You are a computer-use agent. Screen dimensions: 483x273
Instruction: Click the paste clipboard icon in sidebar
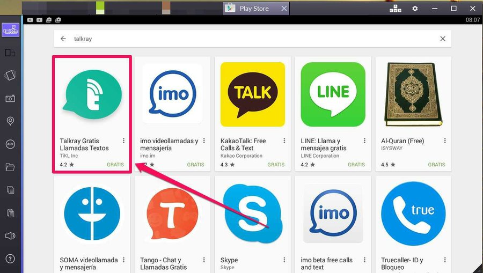[10, 213]
